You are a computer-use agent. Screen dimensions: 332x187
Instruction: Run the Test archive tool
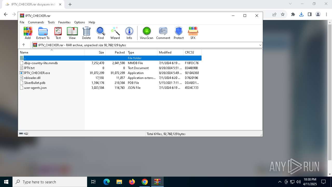[x=58, y=33]
